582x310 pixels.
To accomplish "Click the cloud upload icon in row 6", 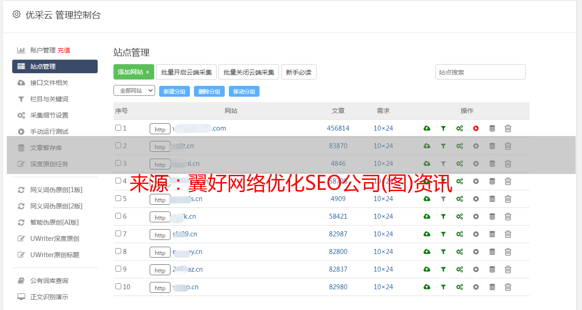I will point(426,216).
